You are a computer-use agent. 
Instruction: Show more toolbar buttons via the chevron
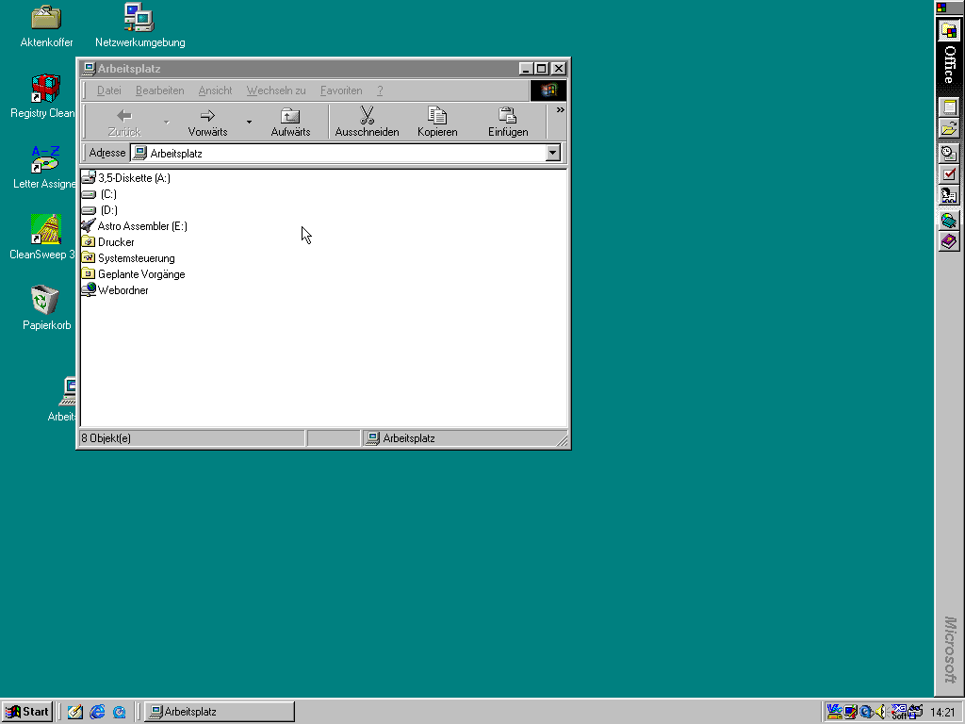(560, 110)
